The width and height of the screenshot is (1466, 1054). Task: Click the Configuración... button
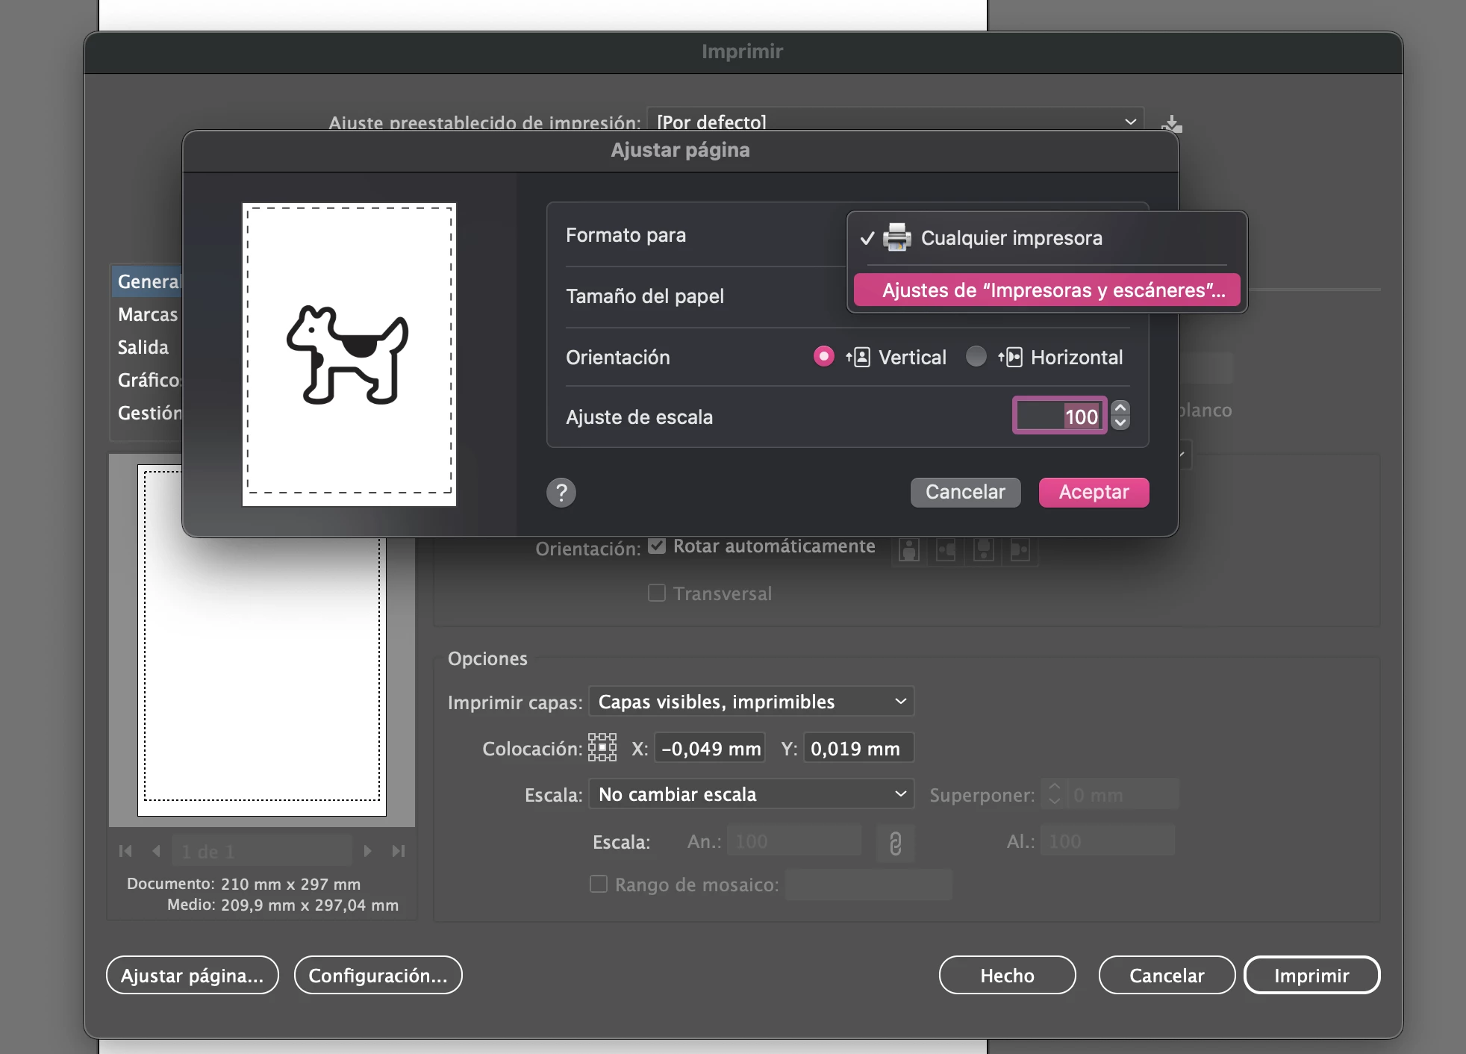coord(378,976)
